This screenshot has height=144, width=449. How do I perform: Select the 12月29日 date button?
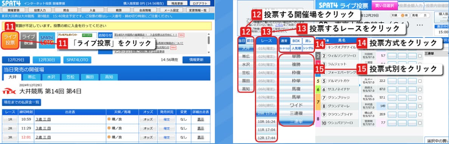16,60
